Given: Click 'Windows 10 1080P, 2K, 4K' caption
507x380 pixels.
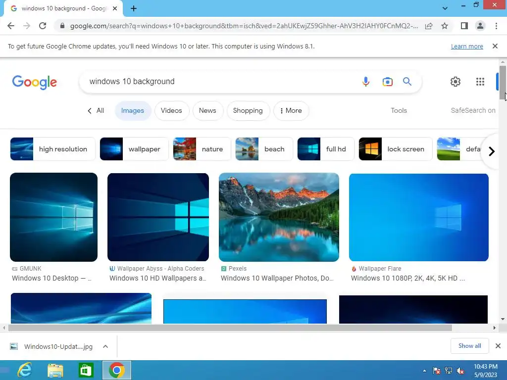Looking at the screenshot, I should pyautogui.click(x=408, y=278).
